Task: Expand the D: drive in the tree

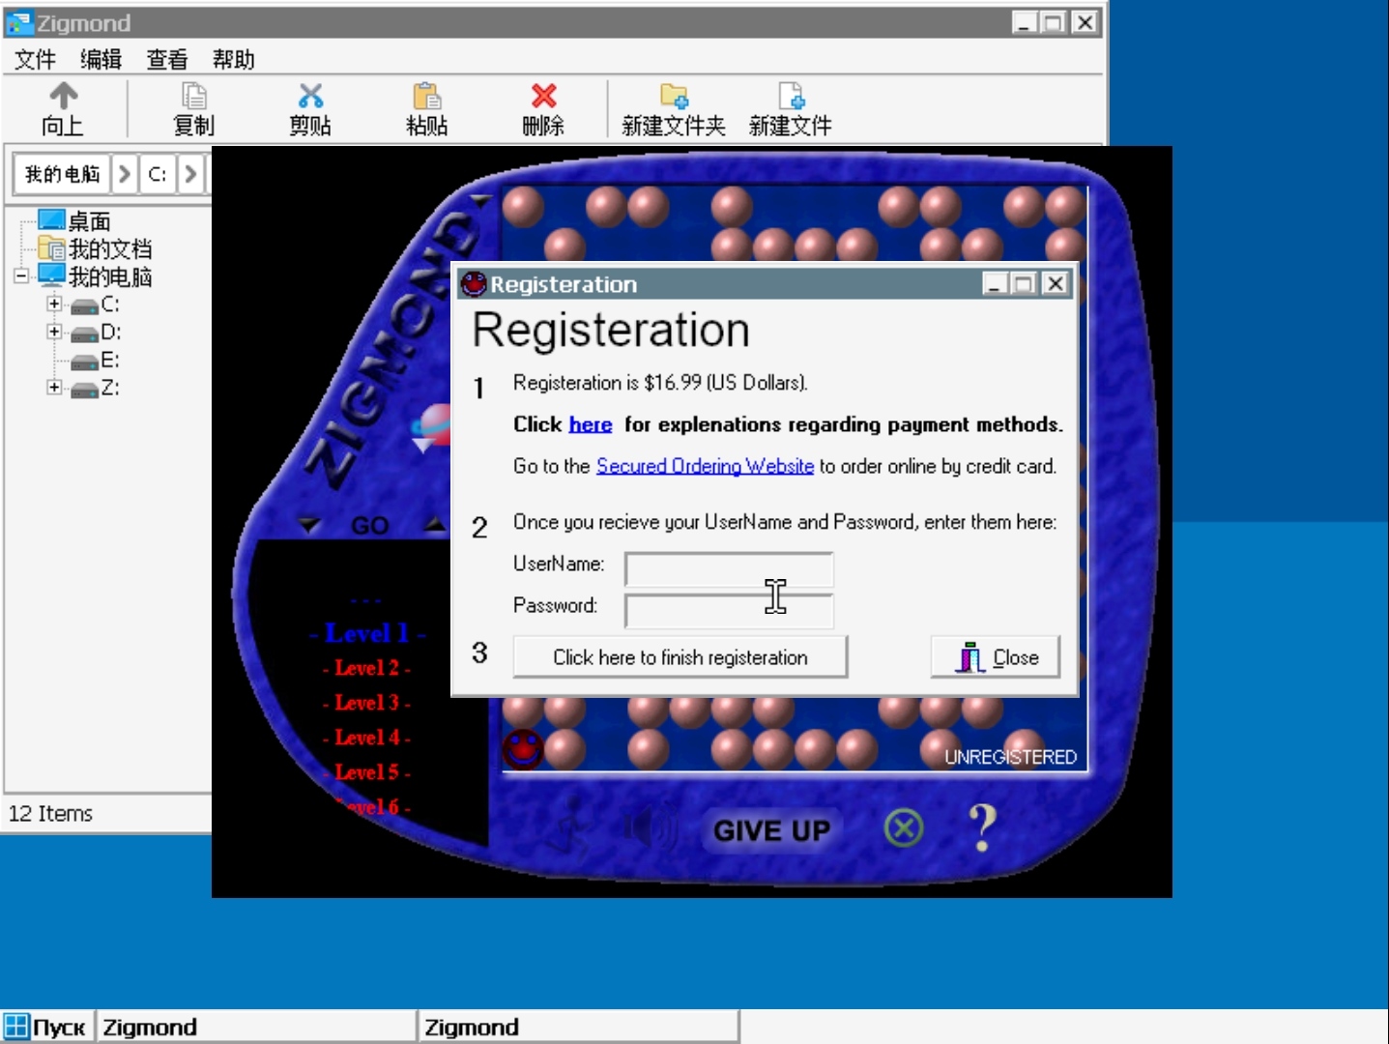Action: click(x=54, y=332)
